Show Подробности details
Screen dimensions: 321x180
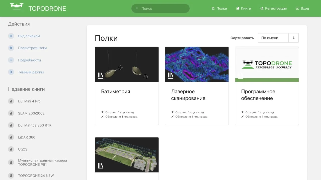pos(29,60)
